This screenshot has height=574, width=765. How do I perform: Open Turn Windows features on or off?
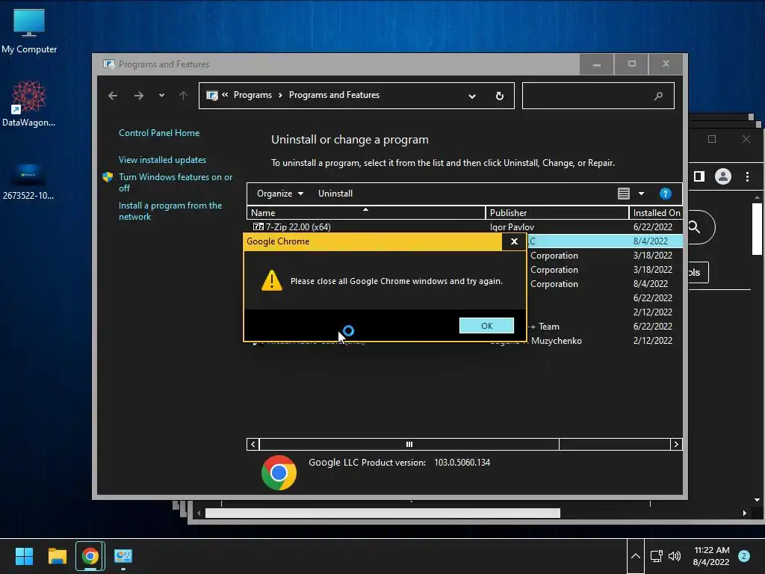coord(176,182)
